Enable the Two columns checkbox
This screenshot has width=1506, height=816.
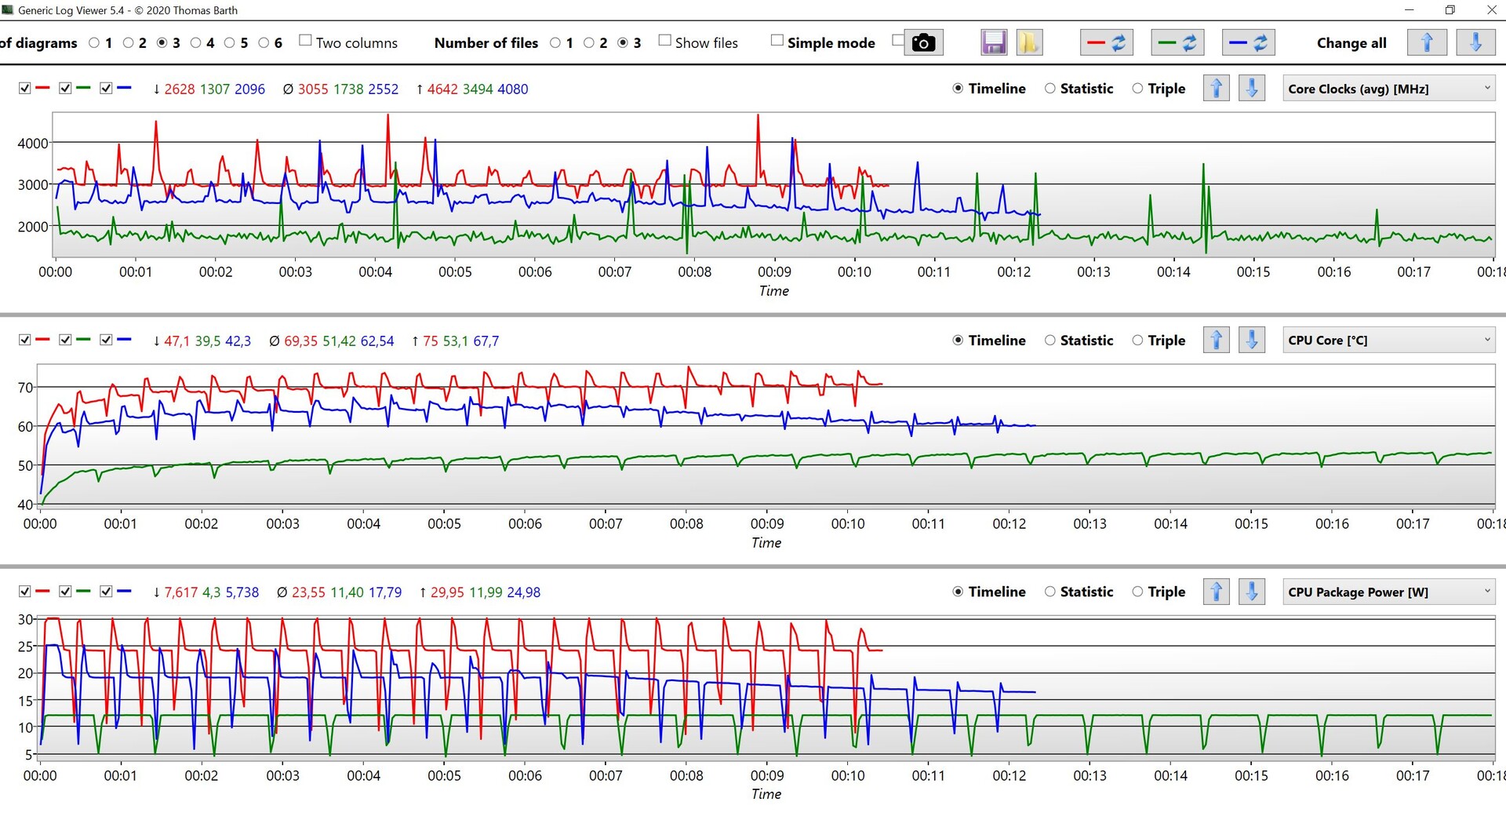point(306,41)
